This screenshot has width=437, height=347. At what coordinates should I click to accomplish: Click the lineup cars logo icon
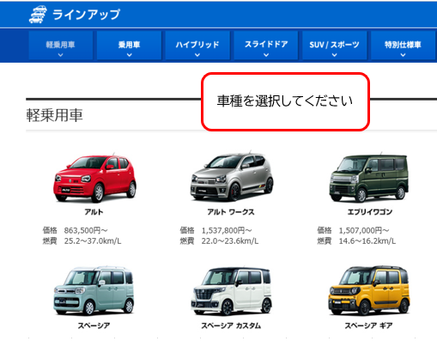[38, 15]
